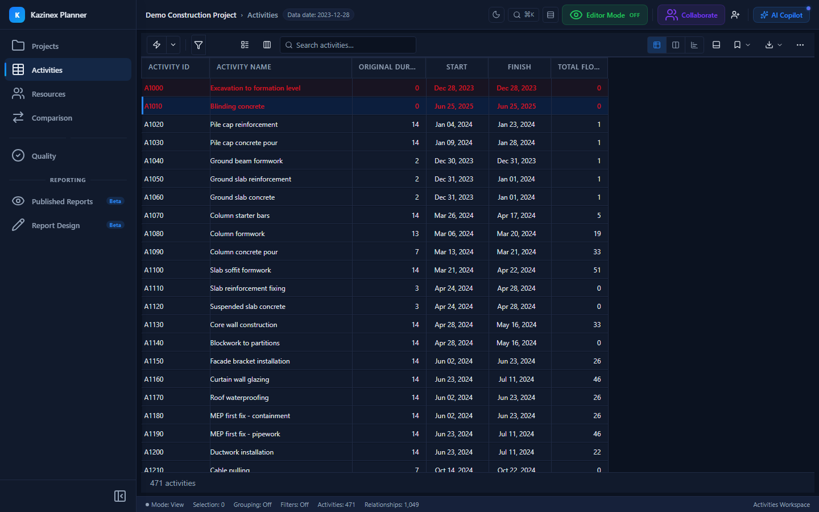Viewport: 819px width, 512px height.
Task: Toggle the bottom details panel
Action: pyautogui.click(x=717, y=45)
